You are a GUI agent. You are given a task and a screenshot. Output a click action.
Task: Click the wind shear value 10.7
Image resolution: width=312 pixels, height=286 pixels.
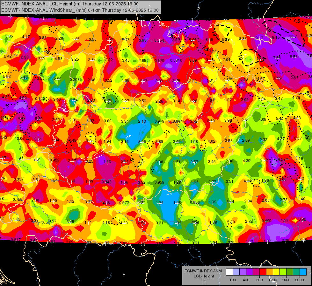pyautogui.click(x=293, y=37)
